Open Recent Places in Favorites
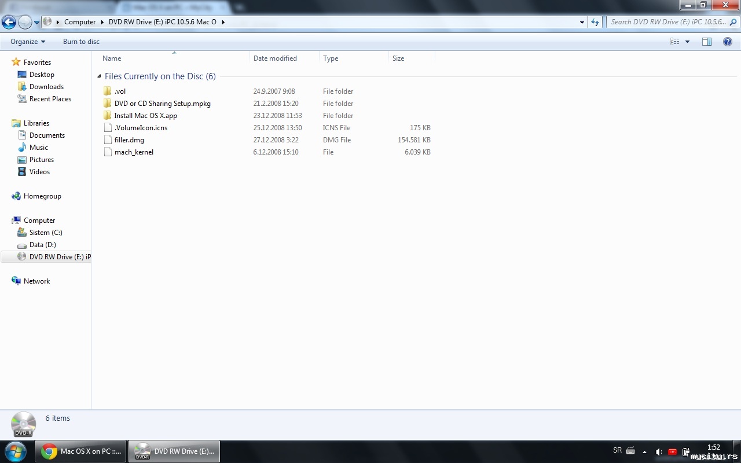This screenshot has height=463, width=741. (50, 99)
